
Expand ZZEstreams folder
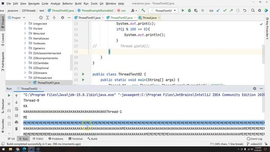point(25,73)
